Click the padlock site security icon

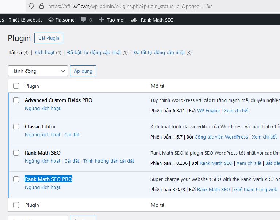pos(41,6)
